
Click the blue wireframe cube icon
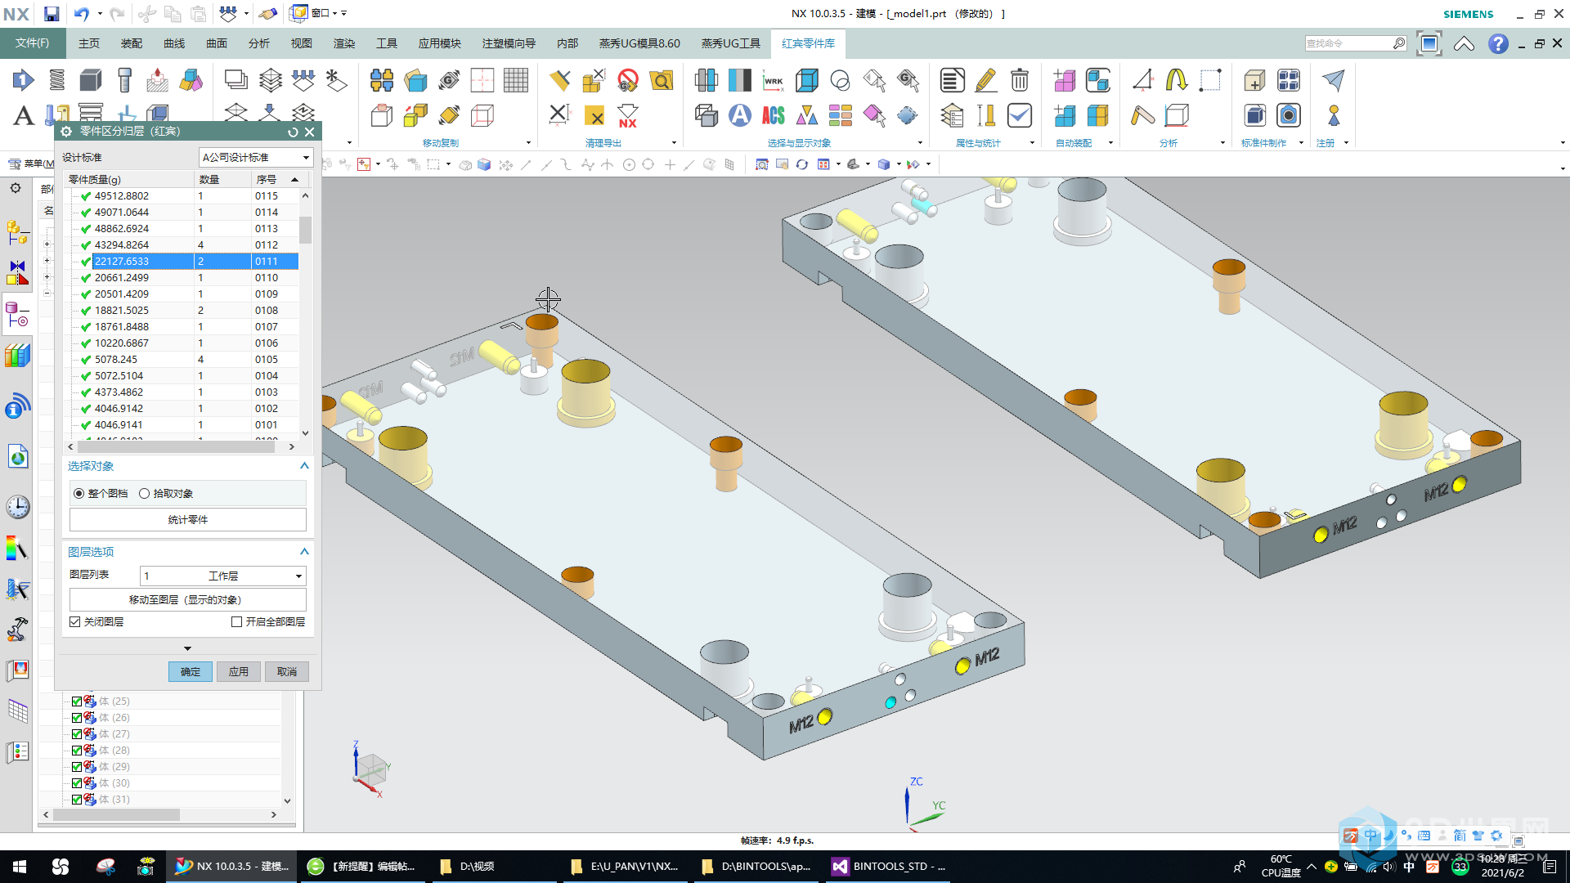[807, 80]
